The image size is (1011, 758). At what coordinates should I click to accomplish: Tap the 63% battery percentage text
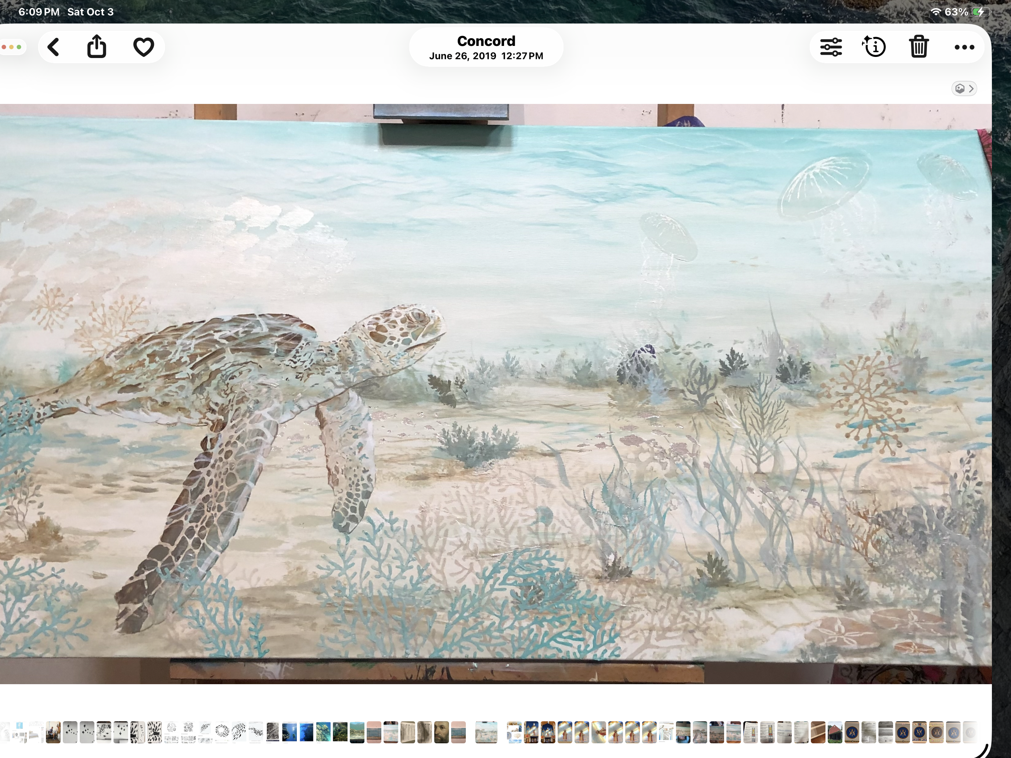957,12
